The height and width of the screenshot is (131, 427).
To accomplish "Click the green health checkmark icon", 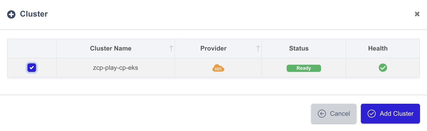I will coord(383,68).
